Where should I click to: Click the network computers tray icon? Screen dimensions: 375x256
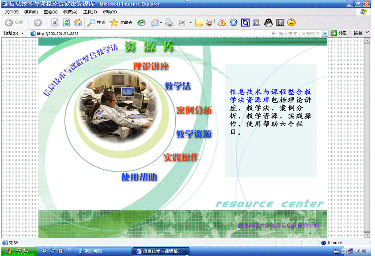point(350,251)
